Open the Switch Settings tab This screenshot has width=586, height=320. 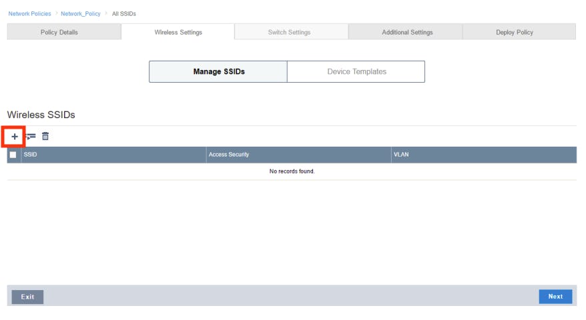point(291,32)
